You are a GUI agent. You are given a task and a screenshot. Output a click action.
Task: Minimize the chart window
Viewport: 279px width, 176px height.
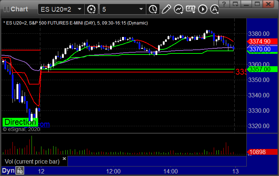246,4
